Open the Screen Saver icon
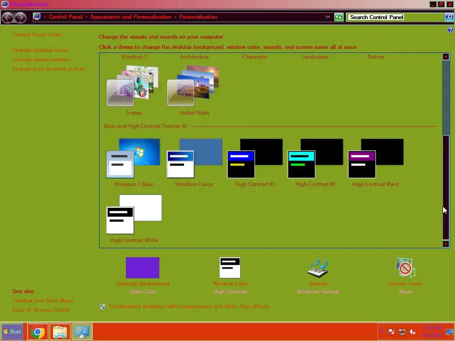The image size is (455, 341). (x=406, y=268)
